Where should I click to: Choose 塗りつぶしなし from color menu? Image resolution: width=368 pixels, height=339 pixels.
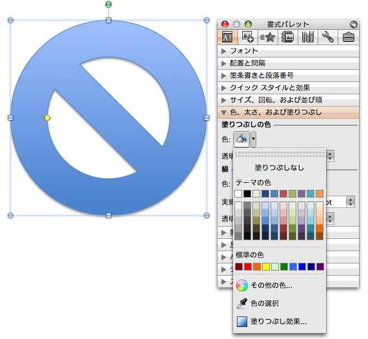point(280,168)
